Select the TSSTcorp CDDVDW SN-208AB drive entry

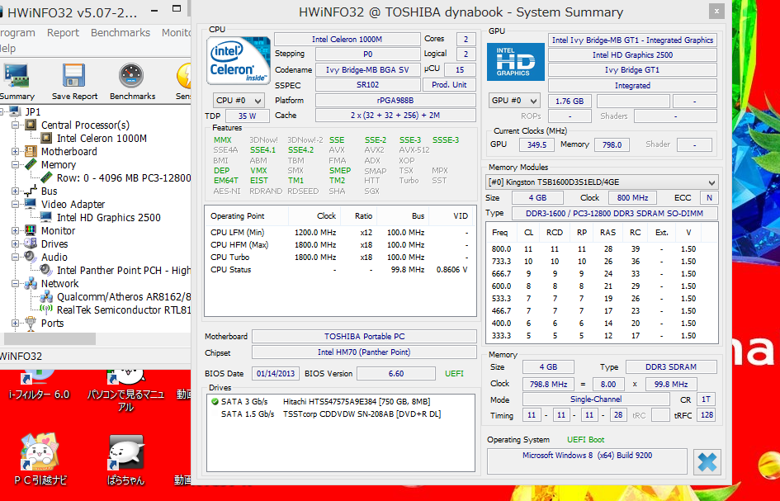click(362, 414)
